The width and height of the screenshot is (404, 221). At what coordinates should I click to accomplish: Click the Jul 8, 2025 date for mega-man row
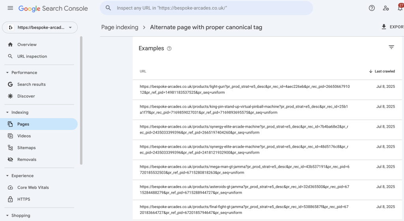(x=385, y=167)
